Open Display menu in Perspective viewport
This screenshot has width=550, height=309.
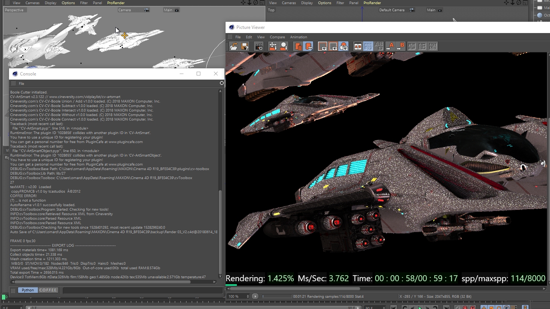pyautogui.click(x=50, y=3)
